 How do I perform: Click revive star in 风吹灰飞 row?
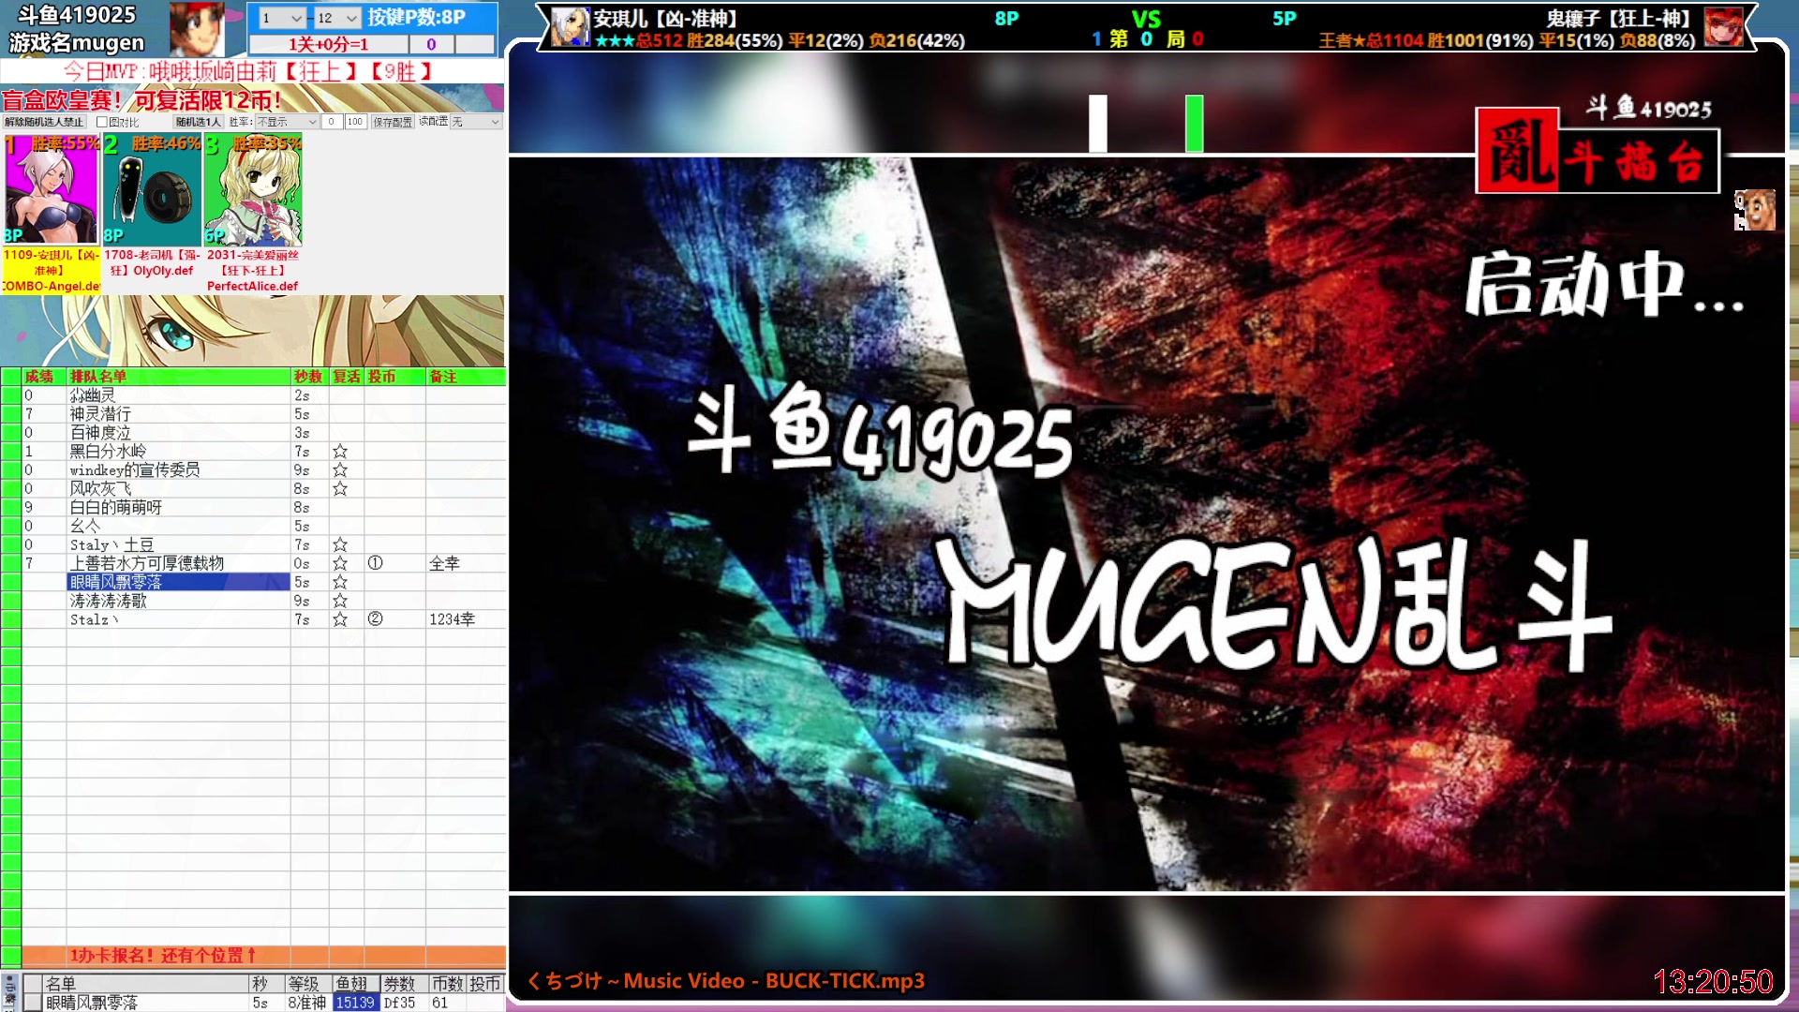pos(340,489)
